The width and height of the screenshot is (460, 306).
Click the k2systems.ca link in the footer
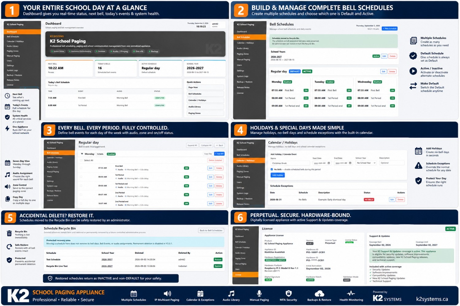432,299
